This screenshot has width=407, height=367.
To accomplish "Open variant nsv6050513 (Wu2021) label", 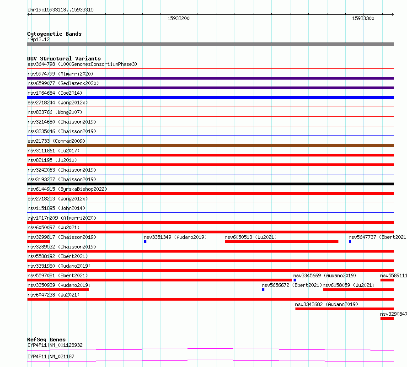I will pos(251,237).
